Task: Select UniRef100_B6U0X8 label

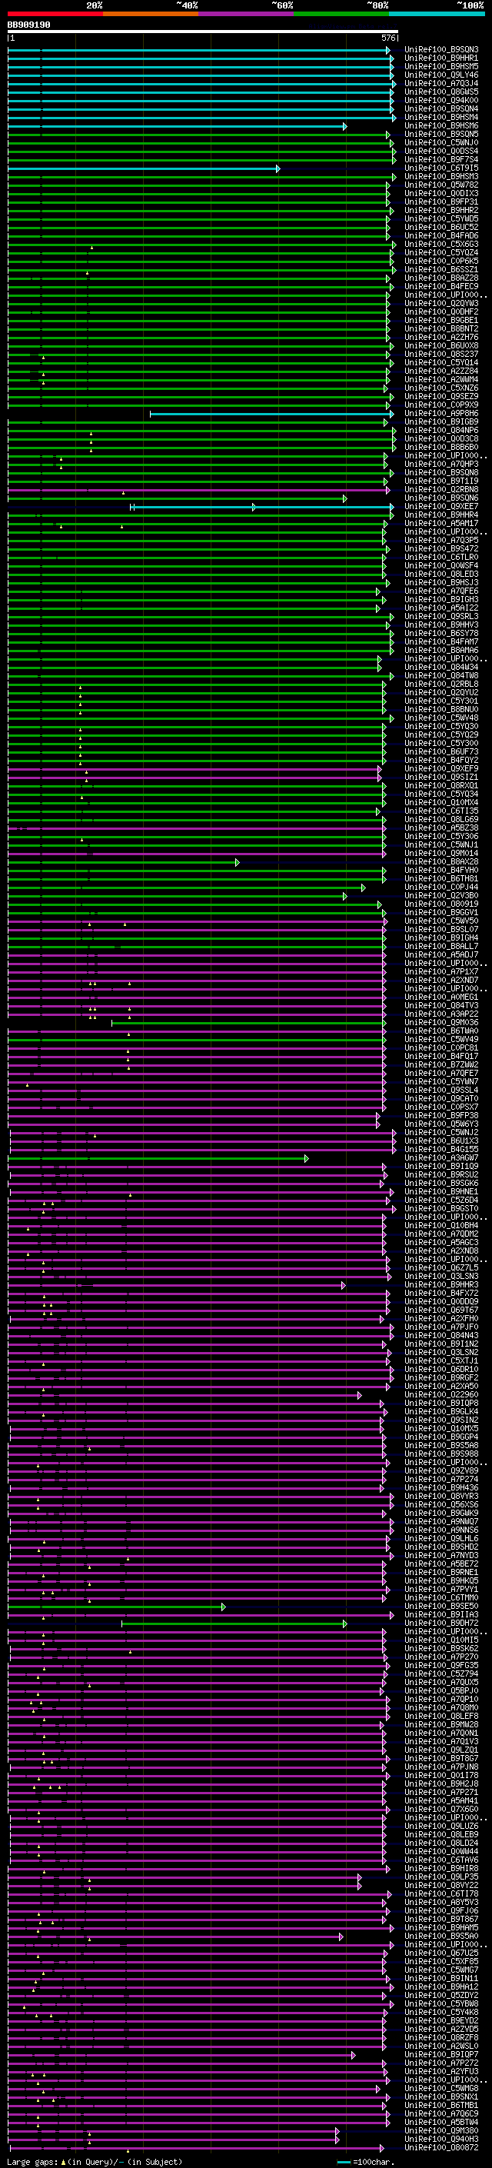Action: 441,346
